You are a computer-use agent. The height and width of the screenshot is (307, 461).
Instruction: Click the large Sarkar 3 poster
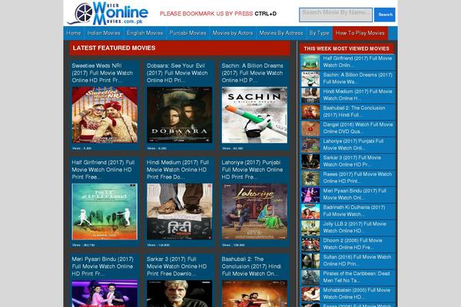tap(179, 293)
